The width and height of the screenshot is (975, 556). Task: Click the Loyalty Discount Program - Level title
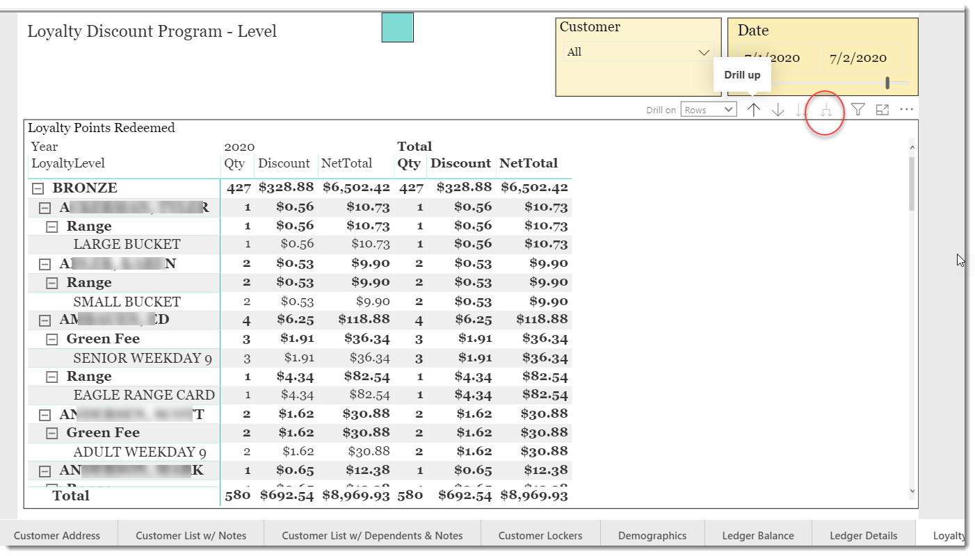click(x=152, y=31)
